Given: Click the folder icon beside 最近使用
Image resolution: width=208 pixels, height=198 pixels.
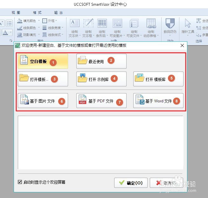Looking at the screenshot, I should point(82,60).
